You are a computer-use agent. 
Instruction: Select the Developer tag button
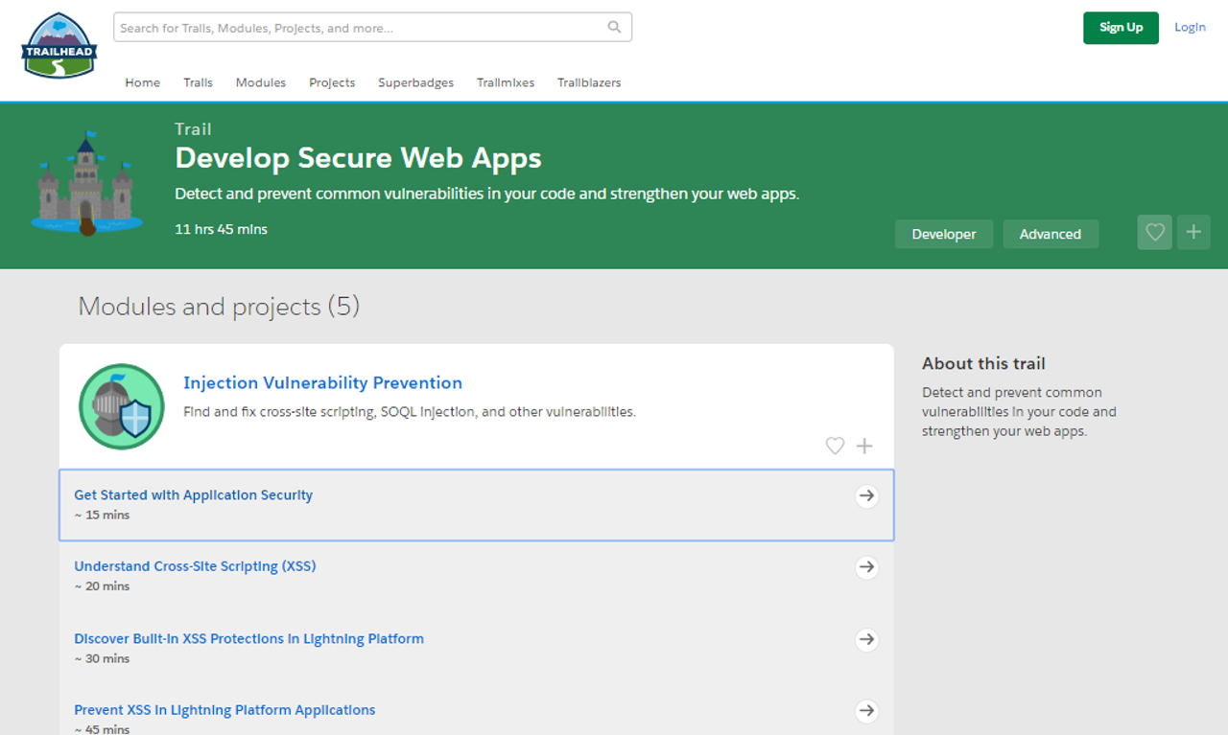[943, 234]
